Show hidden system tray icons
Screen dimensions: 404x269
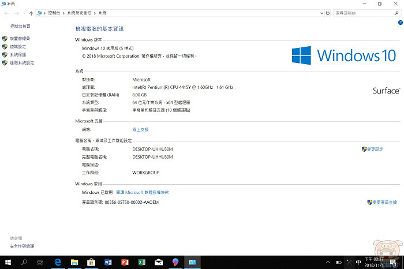[x=328, y=262]
